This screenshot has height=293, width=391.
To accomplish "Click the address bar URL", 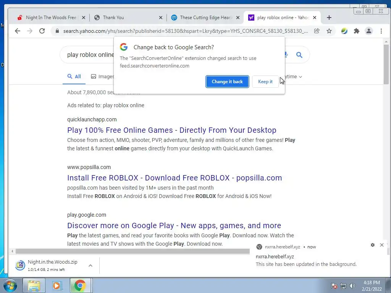I will coord(185,31).
